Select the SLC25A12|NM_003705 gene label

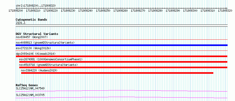[x=30, y=95]
